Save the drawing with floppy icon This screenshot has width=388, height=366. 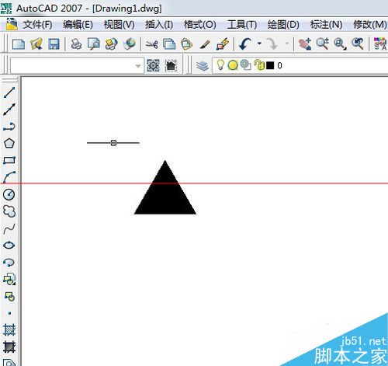coord(54,44)
